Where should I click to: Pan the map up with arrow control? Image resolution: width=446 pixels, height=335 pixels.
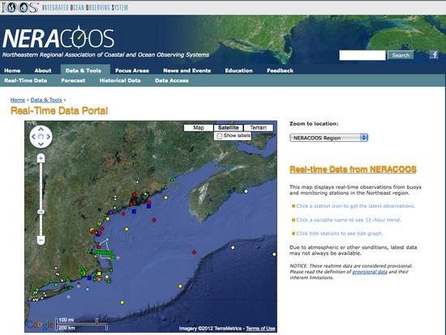coord(41,129)
